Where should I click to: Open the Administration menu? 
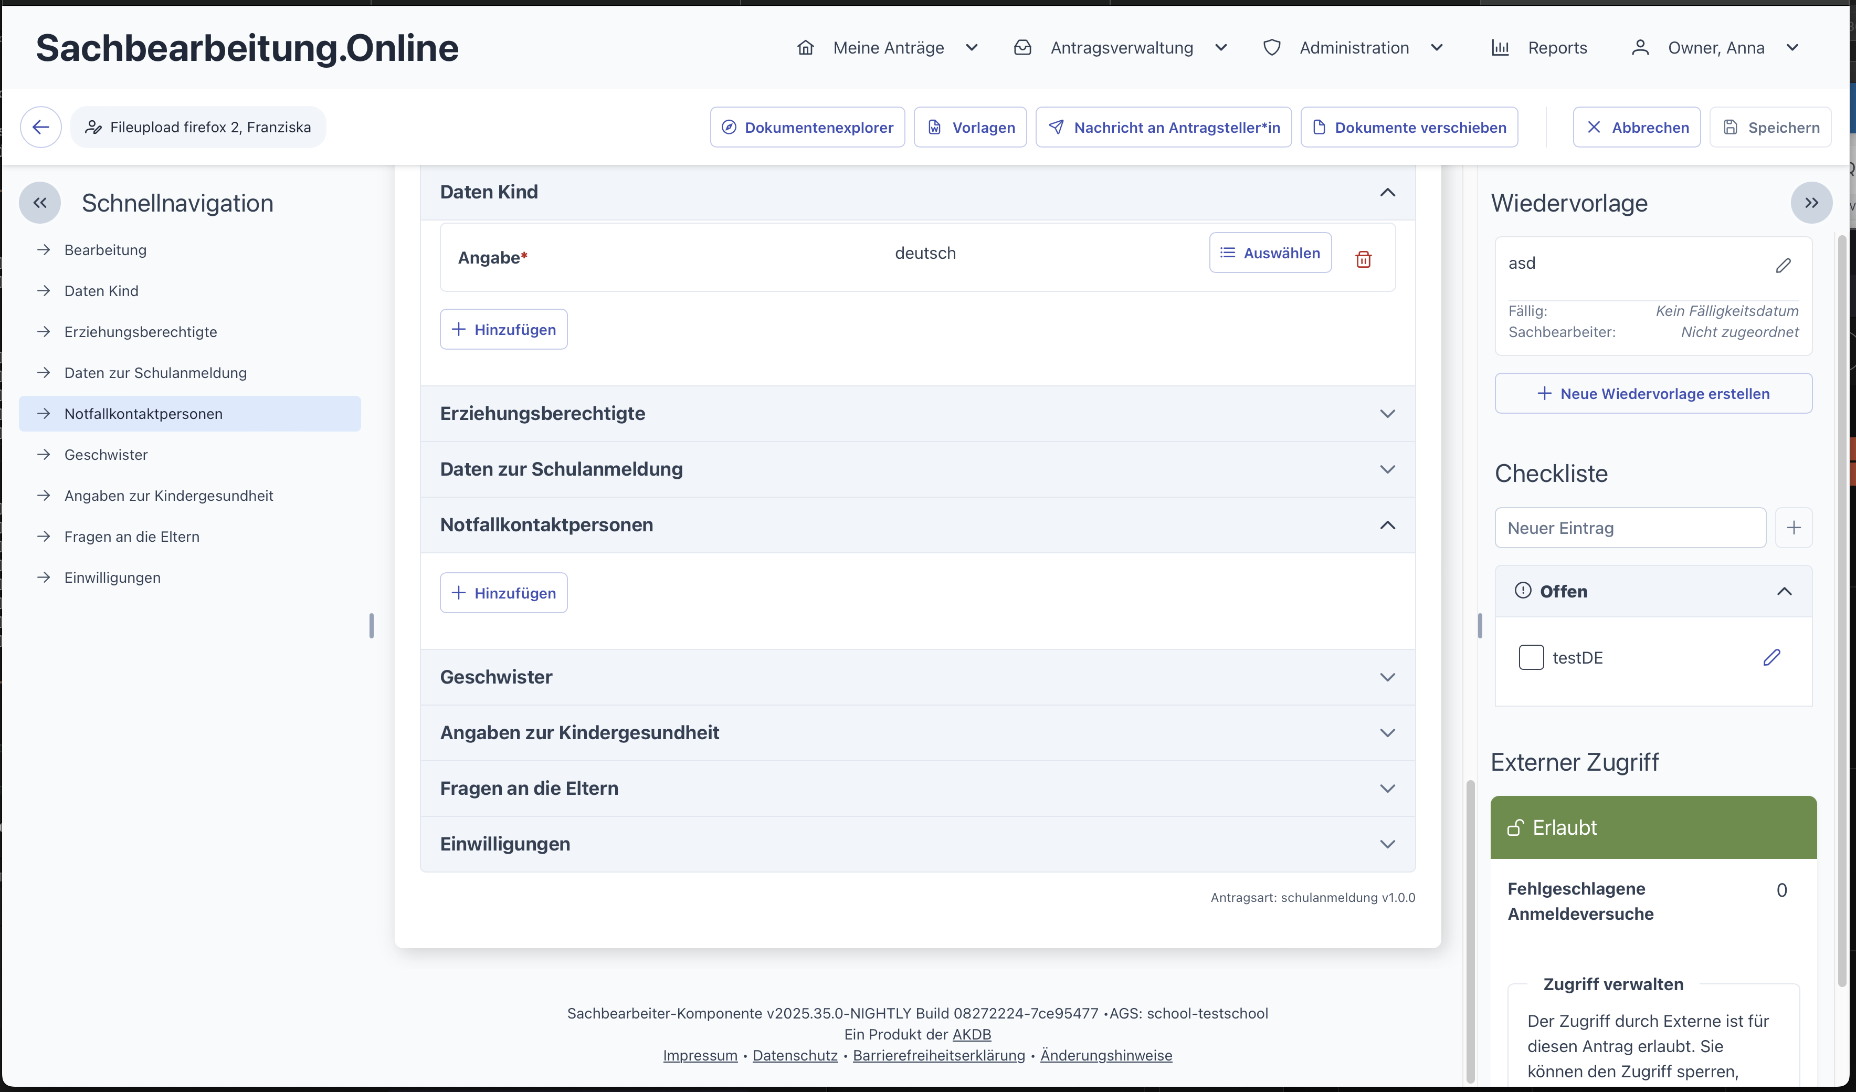click(1354, 48)
